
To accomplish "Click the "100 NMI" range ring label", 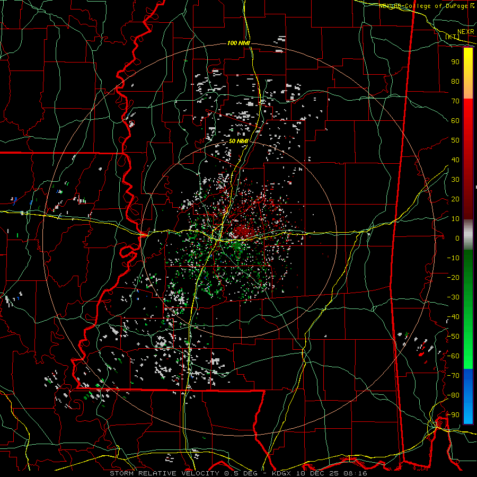I will click(238, 43).
